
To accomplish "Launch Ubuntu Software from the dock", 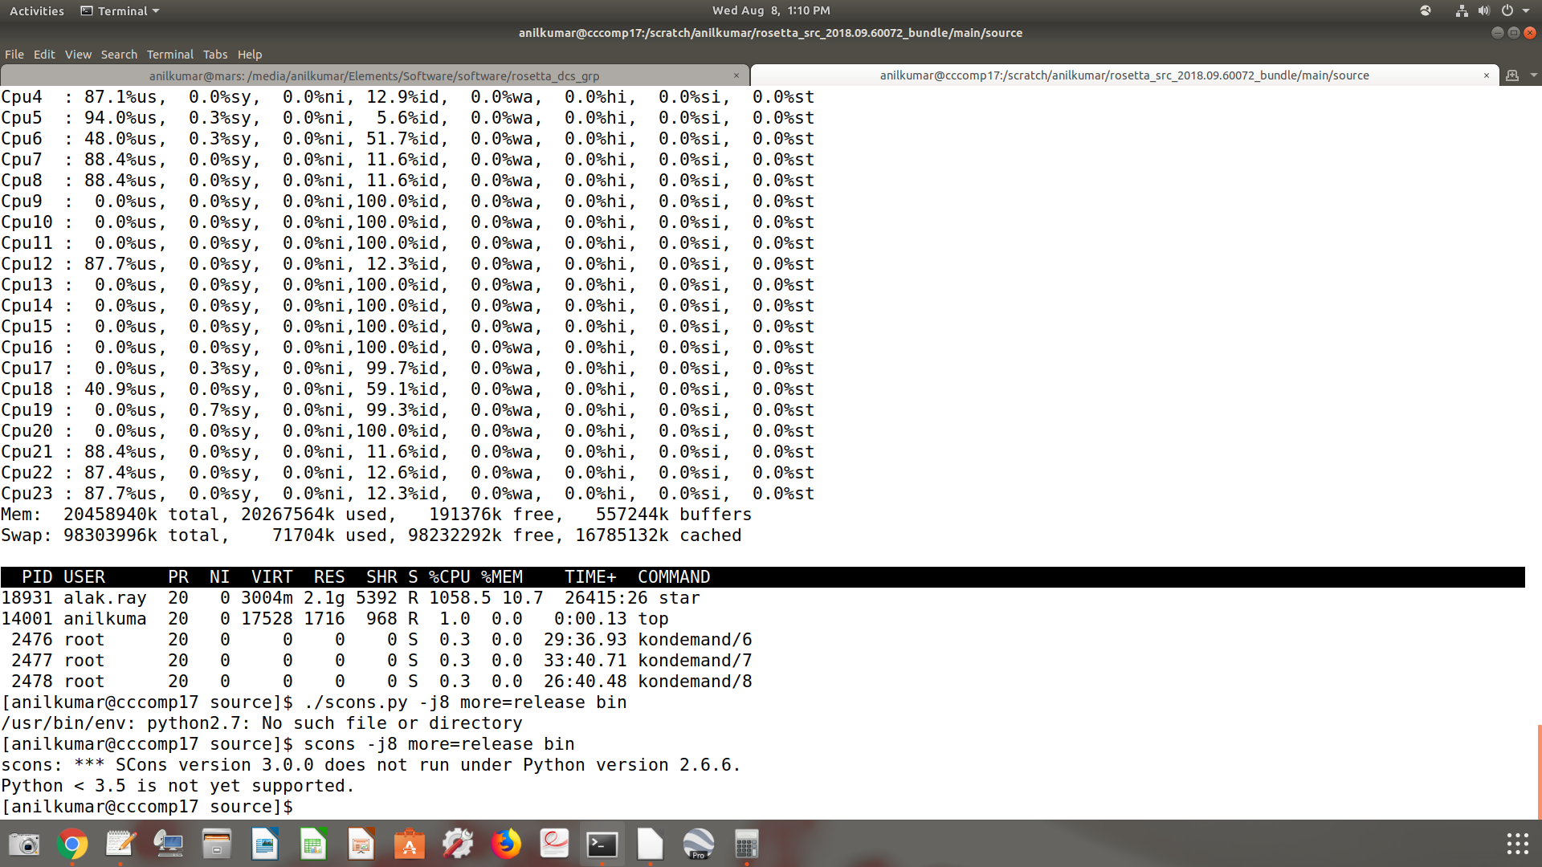I will click(410, 844).
